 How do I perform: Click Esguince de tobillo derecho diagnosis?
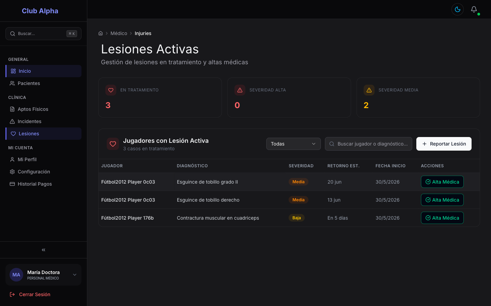pyautogui.click(x=208, y=200)
